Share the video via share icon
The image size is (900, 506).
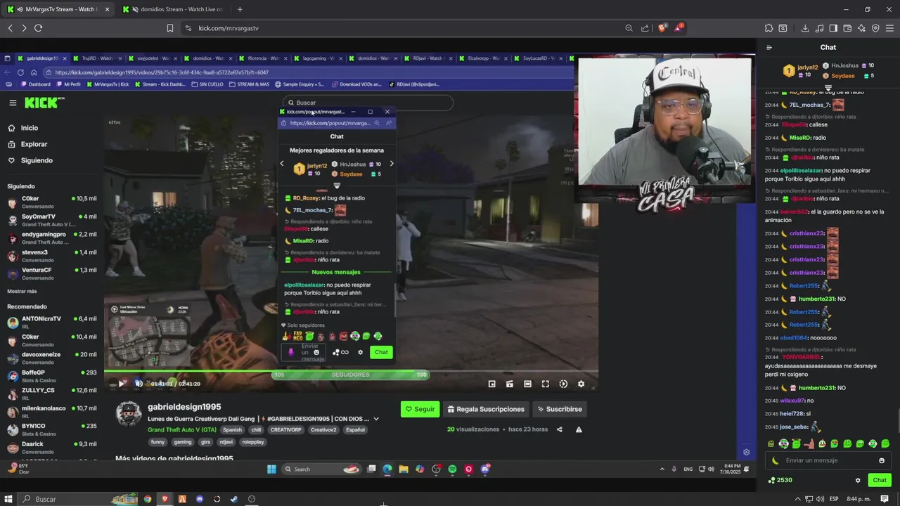coord(560,429)
